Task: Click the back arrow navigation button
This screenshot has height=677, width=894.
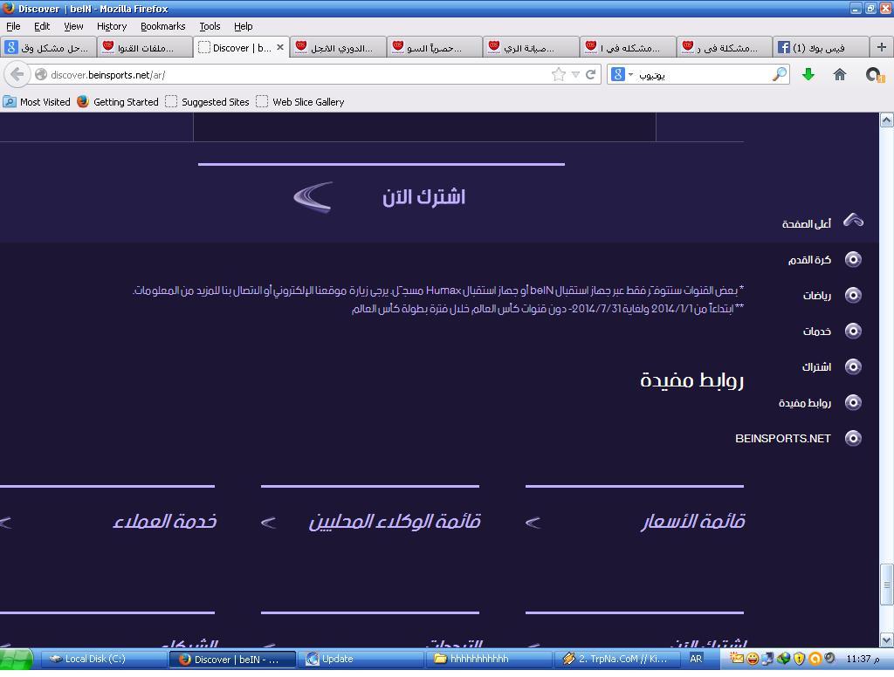Action: click(17, 75)
